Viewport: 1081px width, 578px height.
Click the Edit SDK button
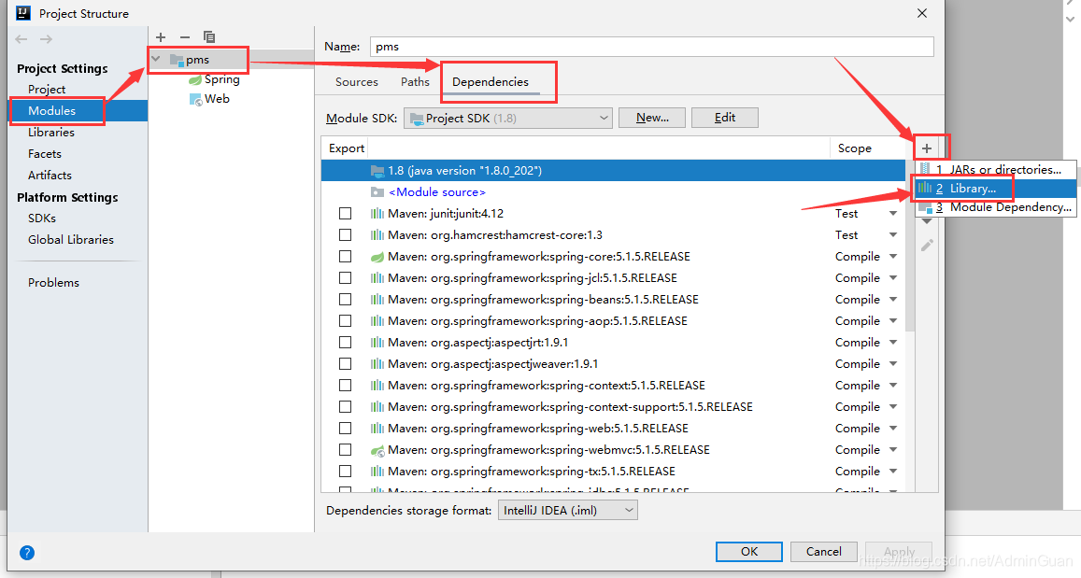(x=725, y=118)
